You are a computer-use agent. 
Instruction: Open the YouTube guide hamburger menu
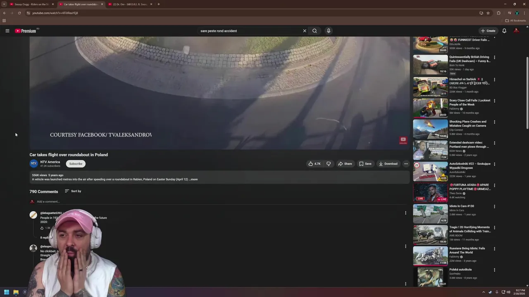point(7,31)
